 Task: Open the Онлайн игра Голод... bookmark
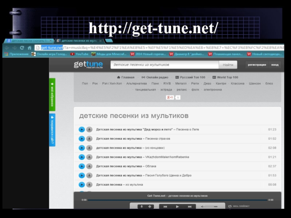[x=49, y=54]
